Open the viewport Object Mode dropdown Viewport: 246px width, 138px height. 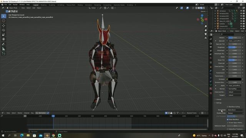click(x=13, y=8)
